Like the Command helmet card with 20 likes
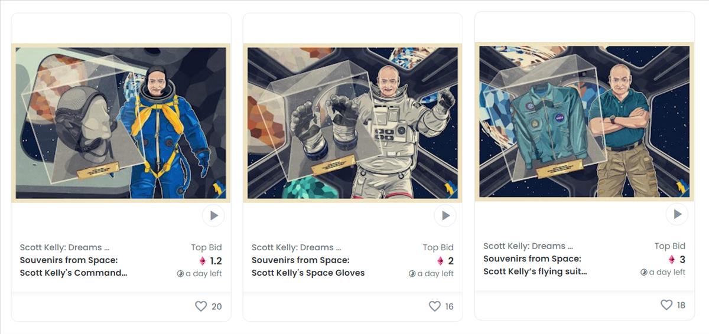The image size is (709, 334). [x=201, y=306]
